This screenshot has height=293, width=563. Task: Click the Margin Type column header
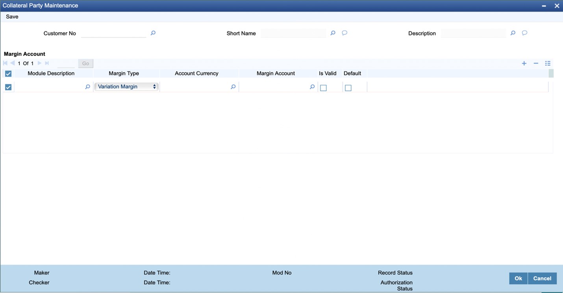(124, 74)
